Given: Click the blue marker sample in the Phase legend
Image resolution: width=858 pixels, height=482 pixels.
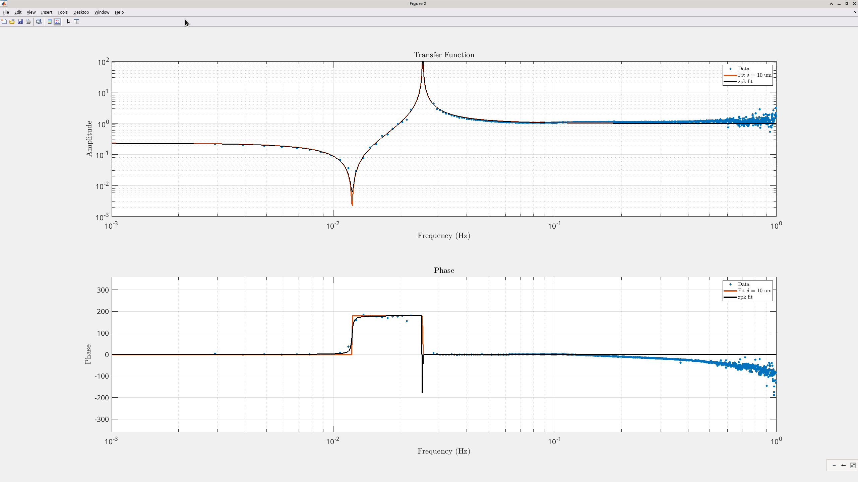Looking at the screenshot, I should 730,284.
